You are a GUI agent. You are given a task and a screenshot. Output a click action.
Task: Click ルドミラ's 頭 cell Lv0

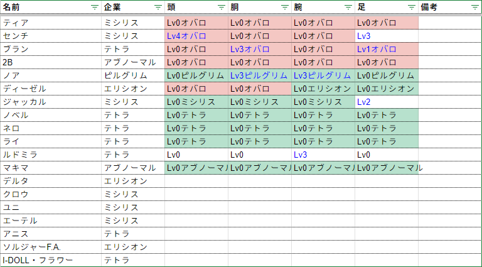click(x=196, y=155)
